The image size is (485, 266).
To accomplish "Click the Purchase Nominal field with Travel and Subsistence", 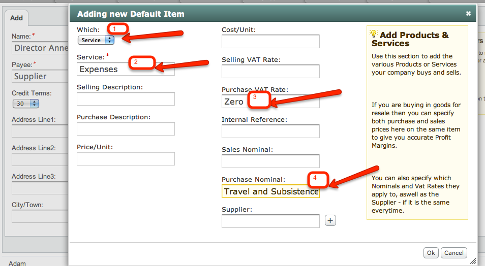I will click(270, 191).
